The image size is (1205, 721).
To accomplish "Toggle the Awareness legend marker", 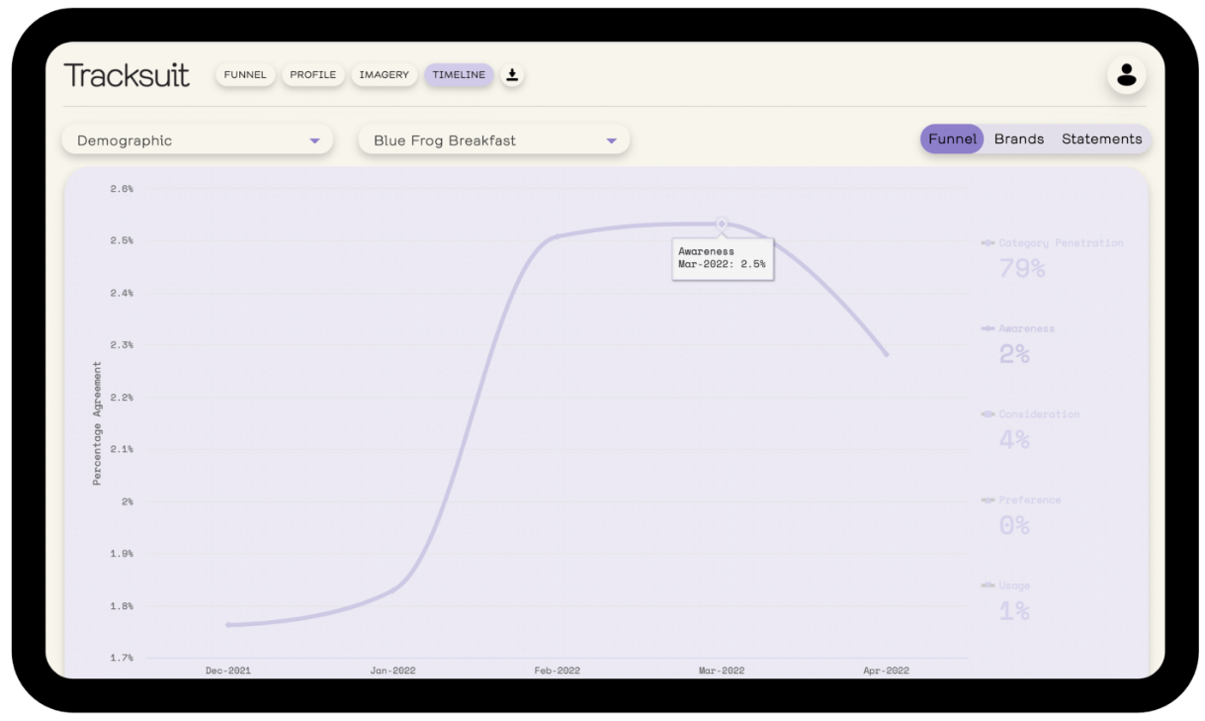I will (988, 328).
